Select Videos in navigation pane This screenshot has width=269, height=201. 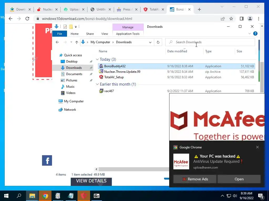(71, 93)
